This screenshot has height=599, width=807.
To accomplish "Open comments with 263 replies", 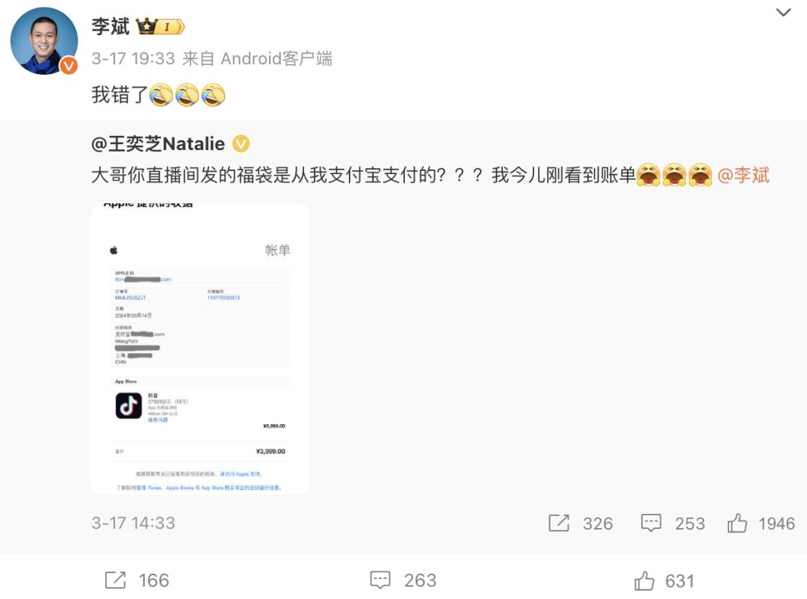I will (x=380, y=580).
